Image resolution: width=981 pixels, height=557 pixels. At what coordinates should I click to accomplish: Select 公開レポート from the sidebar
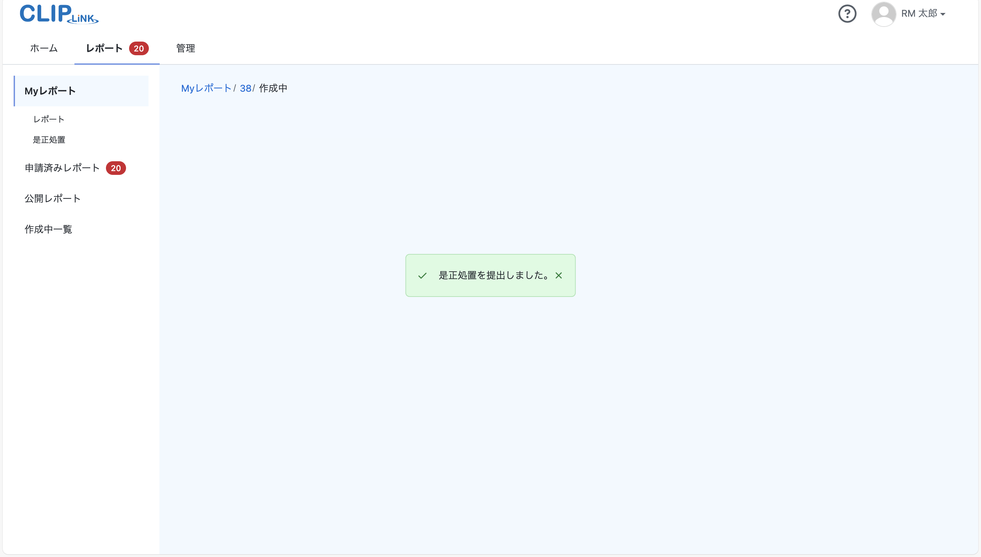(52, 198)
